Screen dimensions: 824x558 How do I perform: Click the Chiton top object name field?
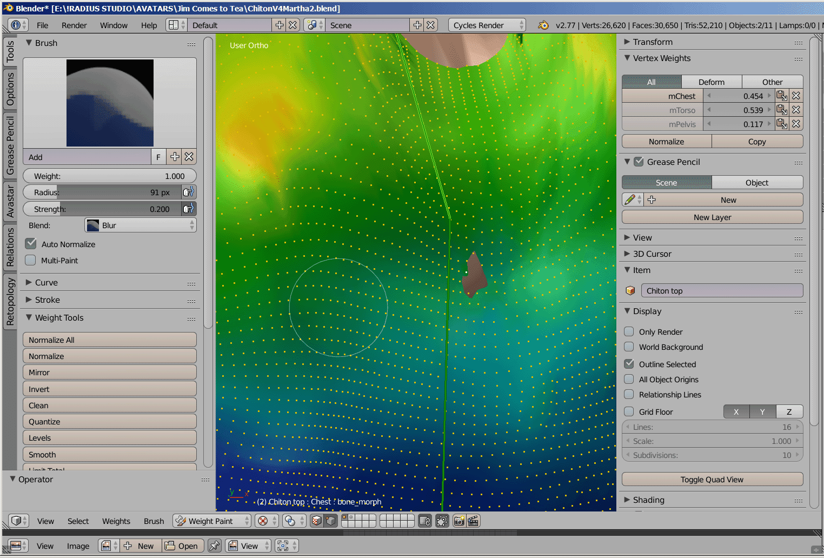tap(722, 290)
